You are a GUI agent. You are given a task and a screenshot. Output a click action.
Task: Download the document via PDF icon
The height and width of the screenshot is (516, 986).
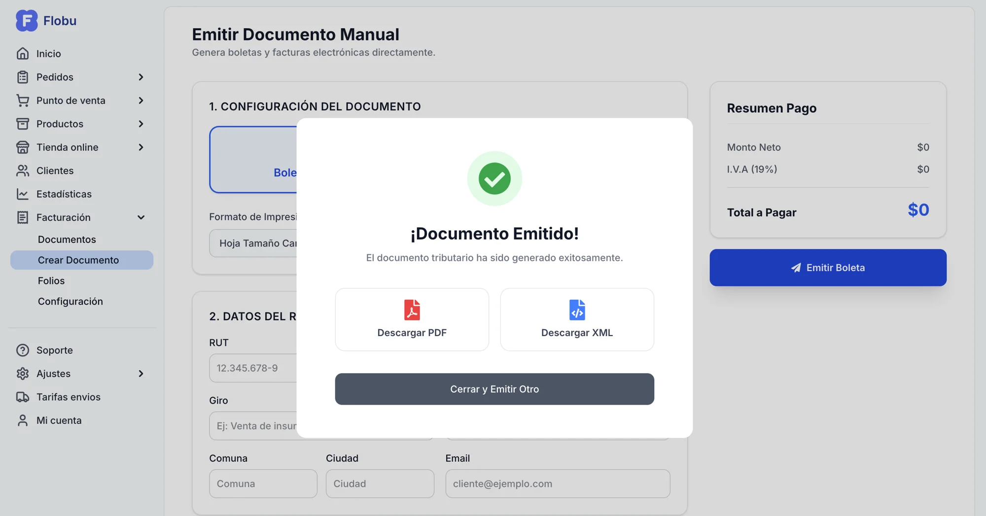(x=412, y=310)
